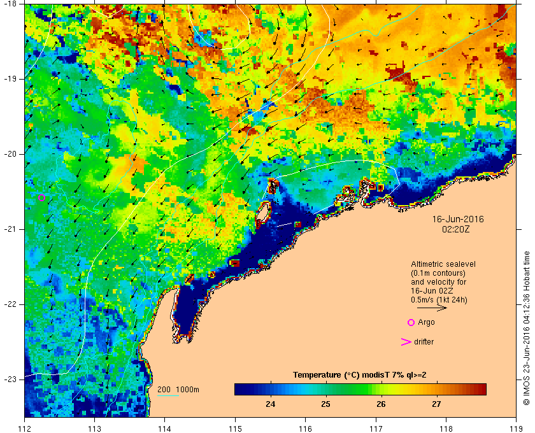Click the colorbar tick label '25'
The image size is (535, 433).
(x=326, y=404)
